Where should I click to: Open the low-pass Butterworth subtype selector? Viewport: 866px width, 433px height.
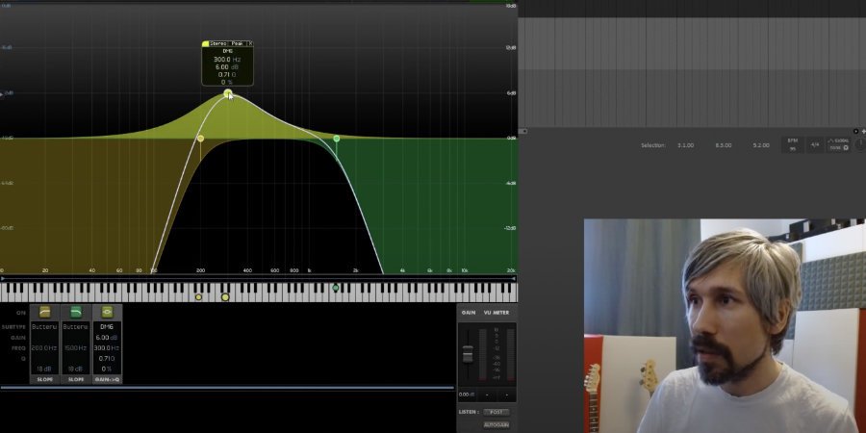coord(76,326)
